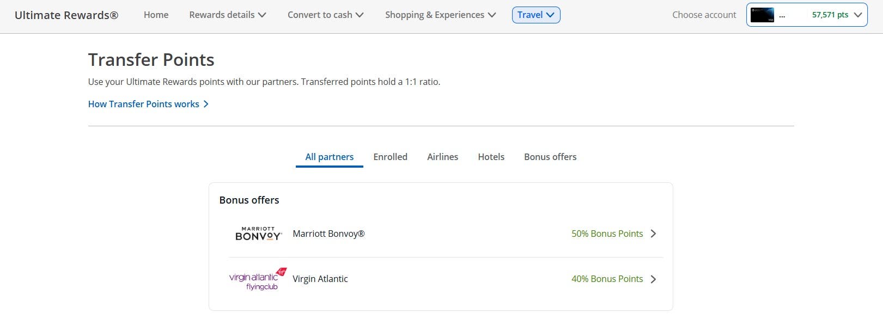Click the chevron arrow beside 40% Bonus Points

click(653, 279)
